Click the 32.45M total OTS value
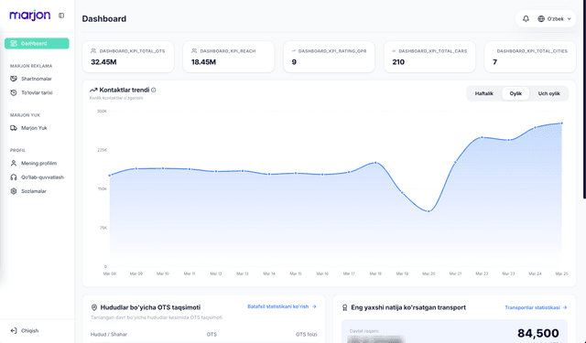Viewport: 586px width, 343px height. click(x=103, y=62)
